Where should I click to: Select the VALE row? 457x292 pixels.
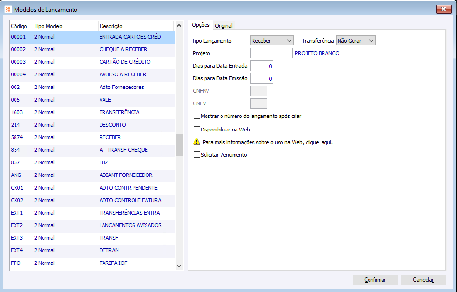pos(93,100)
